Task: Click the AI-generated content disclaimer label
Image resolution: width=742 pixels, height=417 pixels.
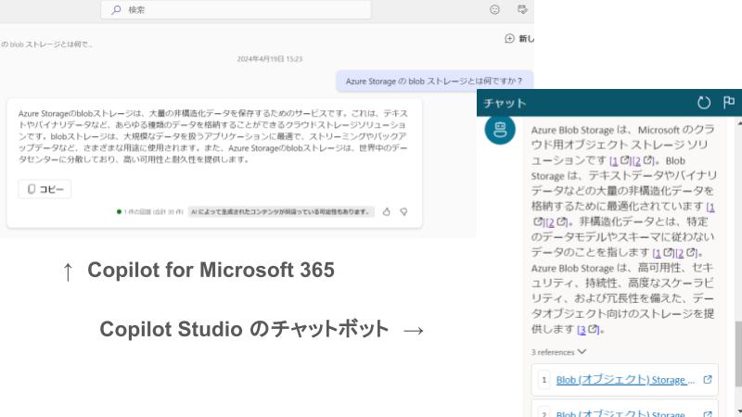Action: pyautogui.click(x=280, y=211)
